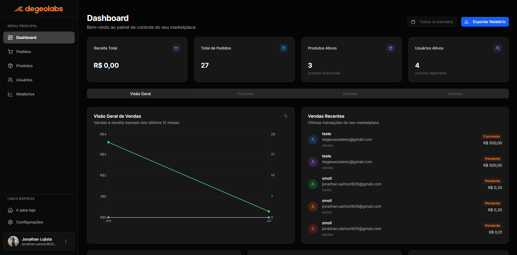Select the green data point on the chart

tap(108, 142)
